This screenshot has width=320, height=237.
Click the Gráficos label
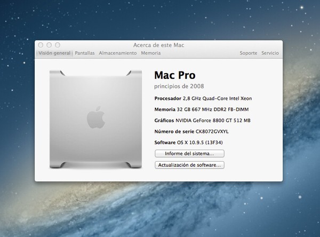pos(164,121)
